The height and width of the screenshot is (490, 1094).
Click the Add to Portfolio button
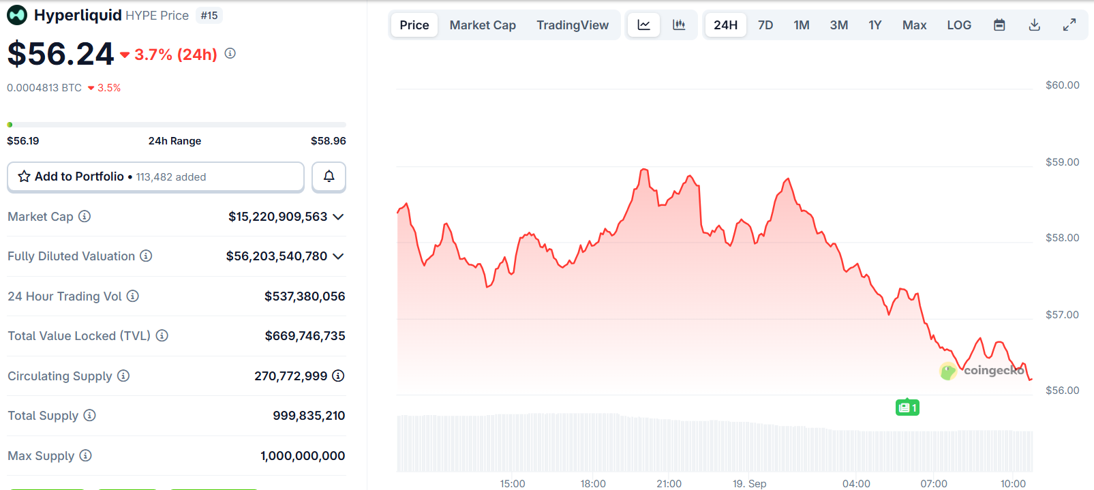155,177
